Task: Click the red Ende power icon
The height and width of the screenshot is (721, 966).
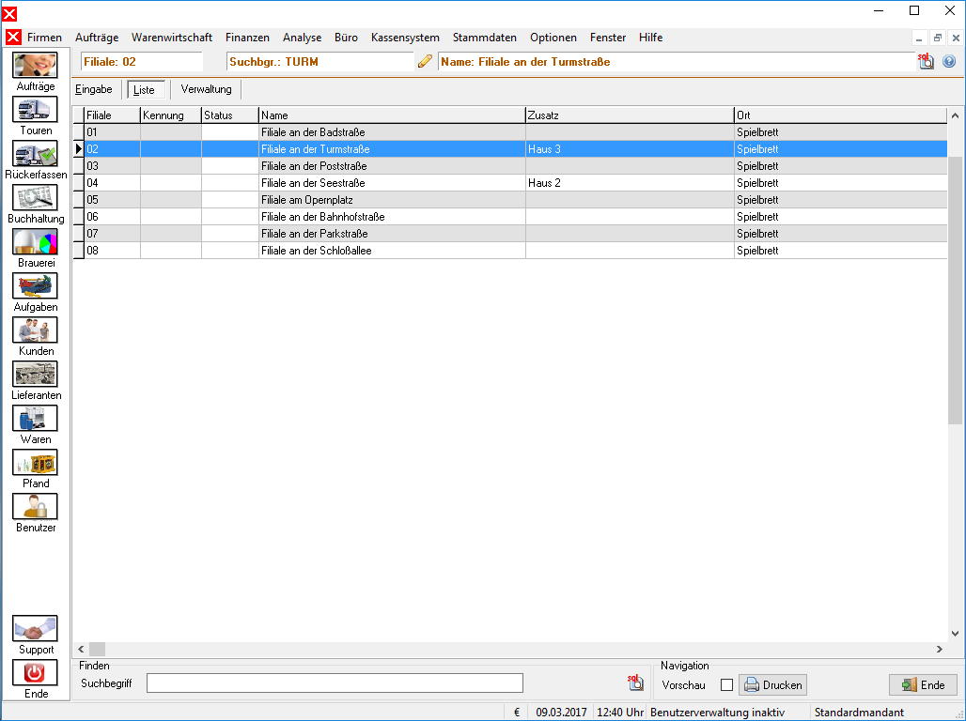Action: pyautogui.click(x=35, y=673)
